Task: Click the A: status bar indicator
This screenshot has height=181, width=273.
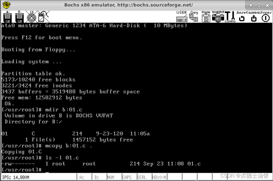Action: [82, 177]
